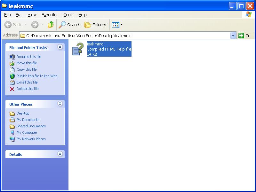
Task: Select the ieakmmc help file icon
Action: (x=78, y=49)
